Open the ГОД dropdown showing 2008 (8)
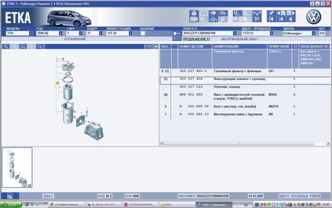332x208 pixels. point(61,33)
